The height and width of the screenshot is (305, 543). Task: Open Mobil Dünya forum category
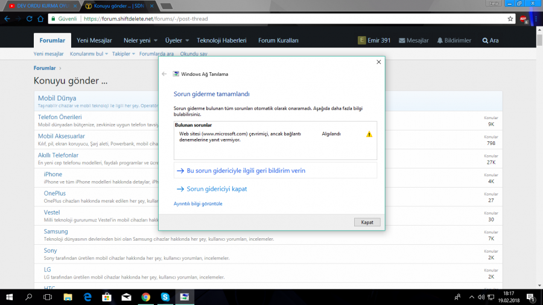pos(57,98)
